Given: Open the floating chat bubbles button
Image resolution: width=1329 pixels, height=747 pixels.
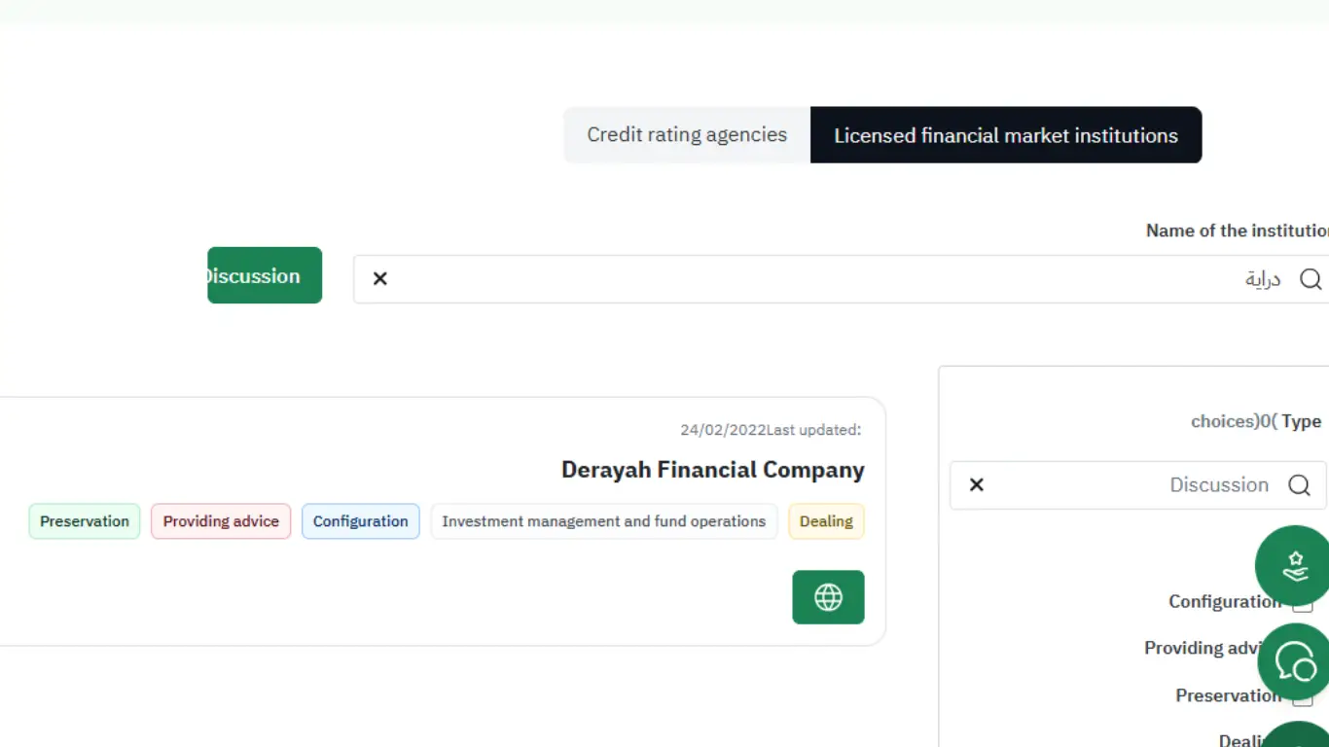Looking at the screenshot, I should (x=1295, y=661).
